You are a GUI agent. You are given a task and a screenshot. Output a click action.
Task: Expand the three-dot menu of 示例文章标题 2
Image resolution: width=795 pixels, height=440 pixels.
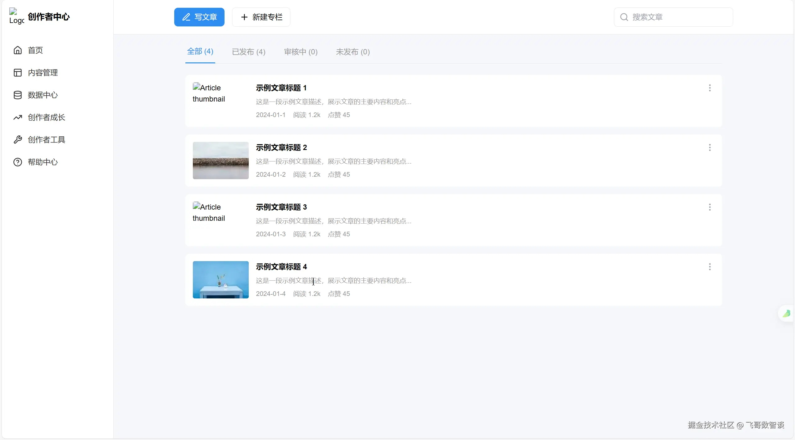pyautogui.click(x=710, y=147)
